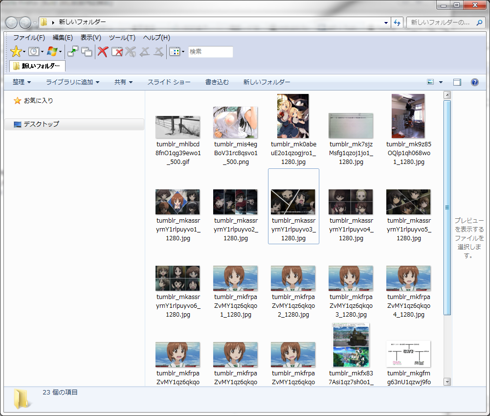Click the folder icon in the address bar
This screenshot has height=416, width=490.
pos(44,22)
